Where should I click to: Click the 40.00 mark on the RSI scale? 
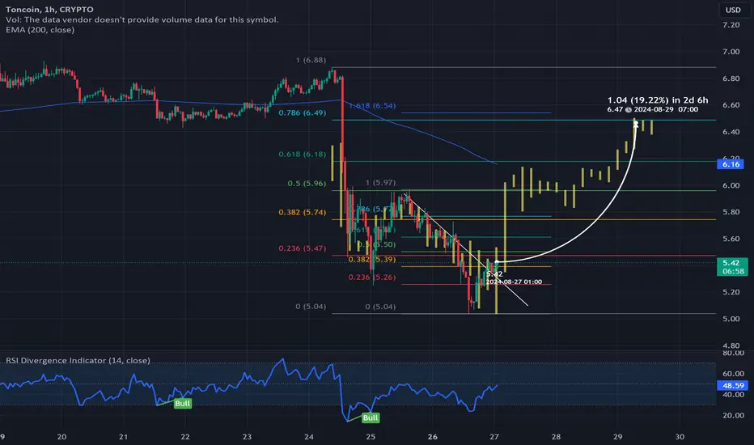point(733,395)
